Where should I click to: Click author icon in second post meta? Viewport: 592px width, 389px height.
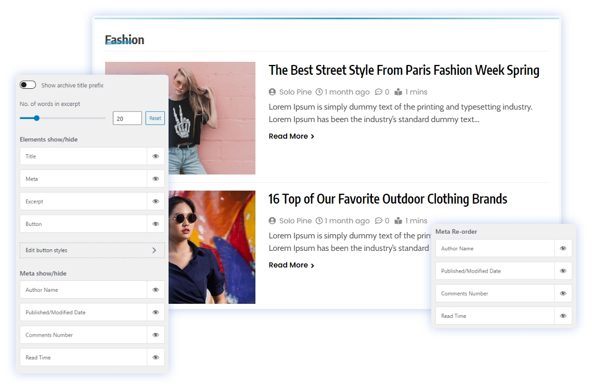point(272,221)
